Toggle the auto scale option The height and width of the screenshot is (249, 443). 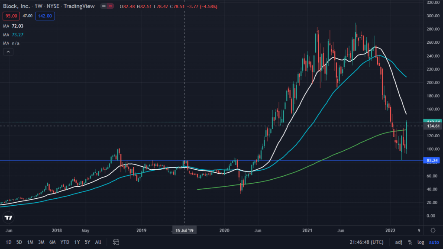tap(433, 242)
